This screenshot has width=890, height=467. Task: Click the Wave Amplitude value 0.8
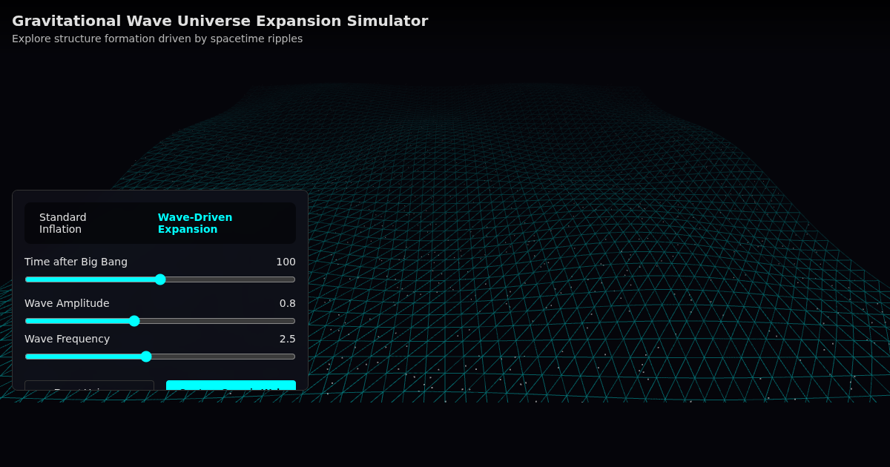point(288,303)
